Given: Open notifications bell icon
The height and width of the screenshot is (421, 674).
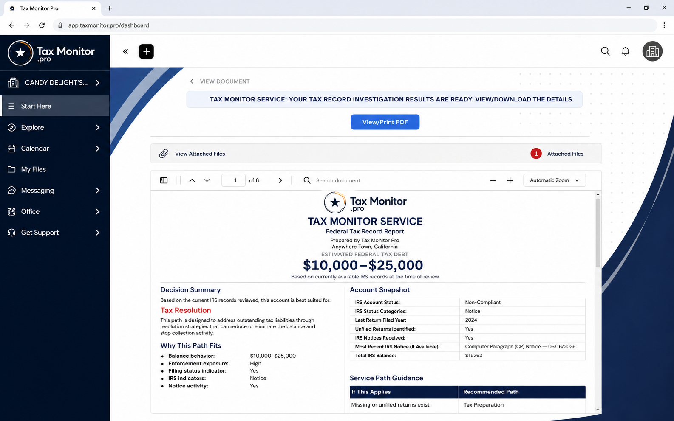Looking at the screenshot, I should click(626, 51).
